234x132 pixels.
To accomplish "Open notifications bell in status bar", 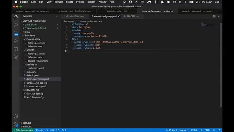I will point(219,130).
